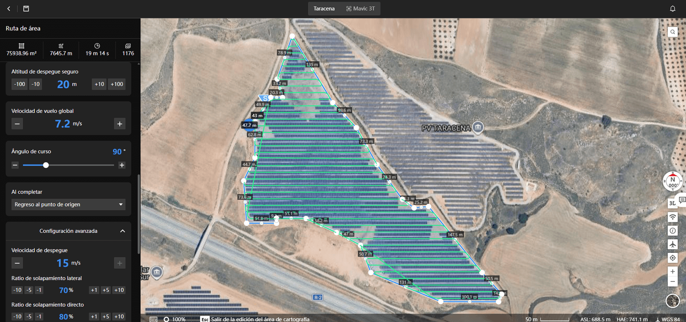Image resolution: width=686 pixels, height=322 pixels.
Task: Zoom out the map with minus button
Action: (673, 281)
